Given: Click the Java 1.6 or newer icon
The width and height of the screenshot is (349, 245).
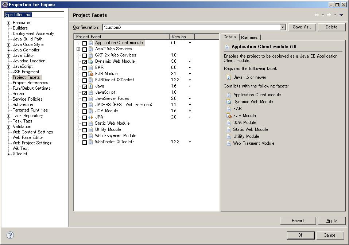Looking at the screenshot, I should pos(229,77).
